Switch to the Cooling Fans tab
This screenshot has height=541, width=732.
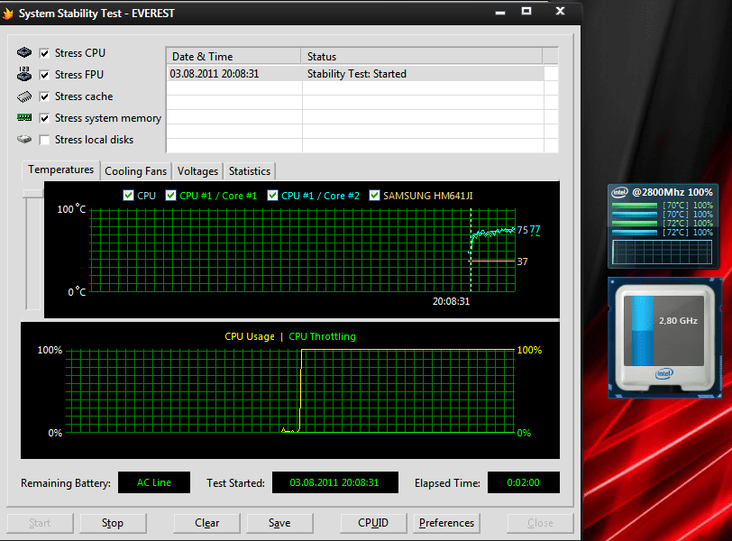(135, 171)
